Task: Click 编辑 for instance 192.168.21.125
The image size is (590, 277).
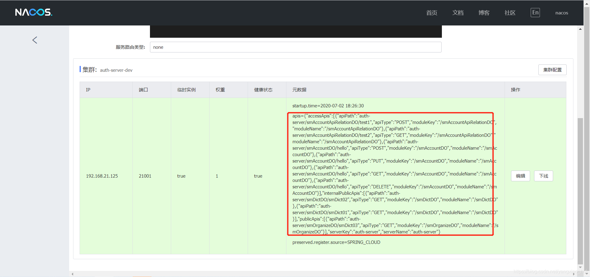Action: 521,176
